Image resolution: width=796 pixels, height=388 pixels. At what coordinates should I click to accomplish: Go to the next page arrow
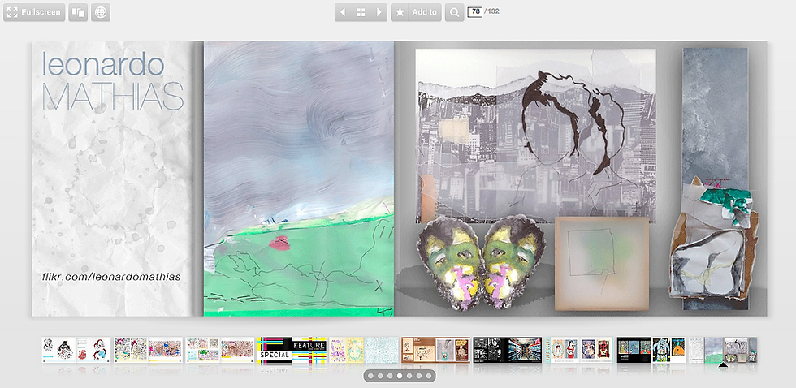tap(379, 12)
